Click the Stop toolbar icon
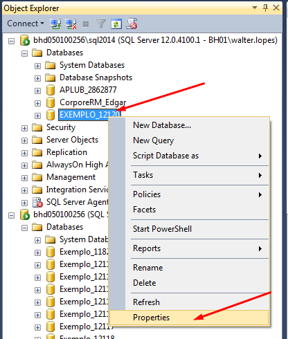The width and height of the screenshot is (288, 339). point(86,24)
